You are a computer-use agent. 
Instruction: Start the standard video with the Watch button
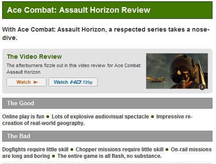(x=26, y=82)
